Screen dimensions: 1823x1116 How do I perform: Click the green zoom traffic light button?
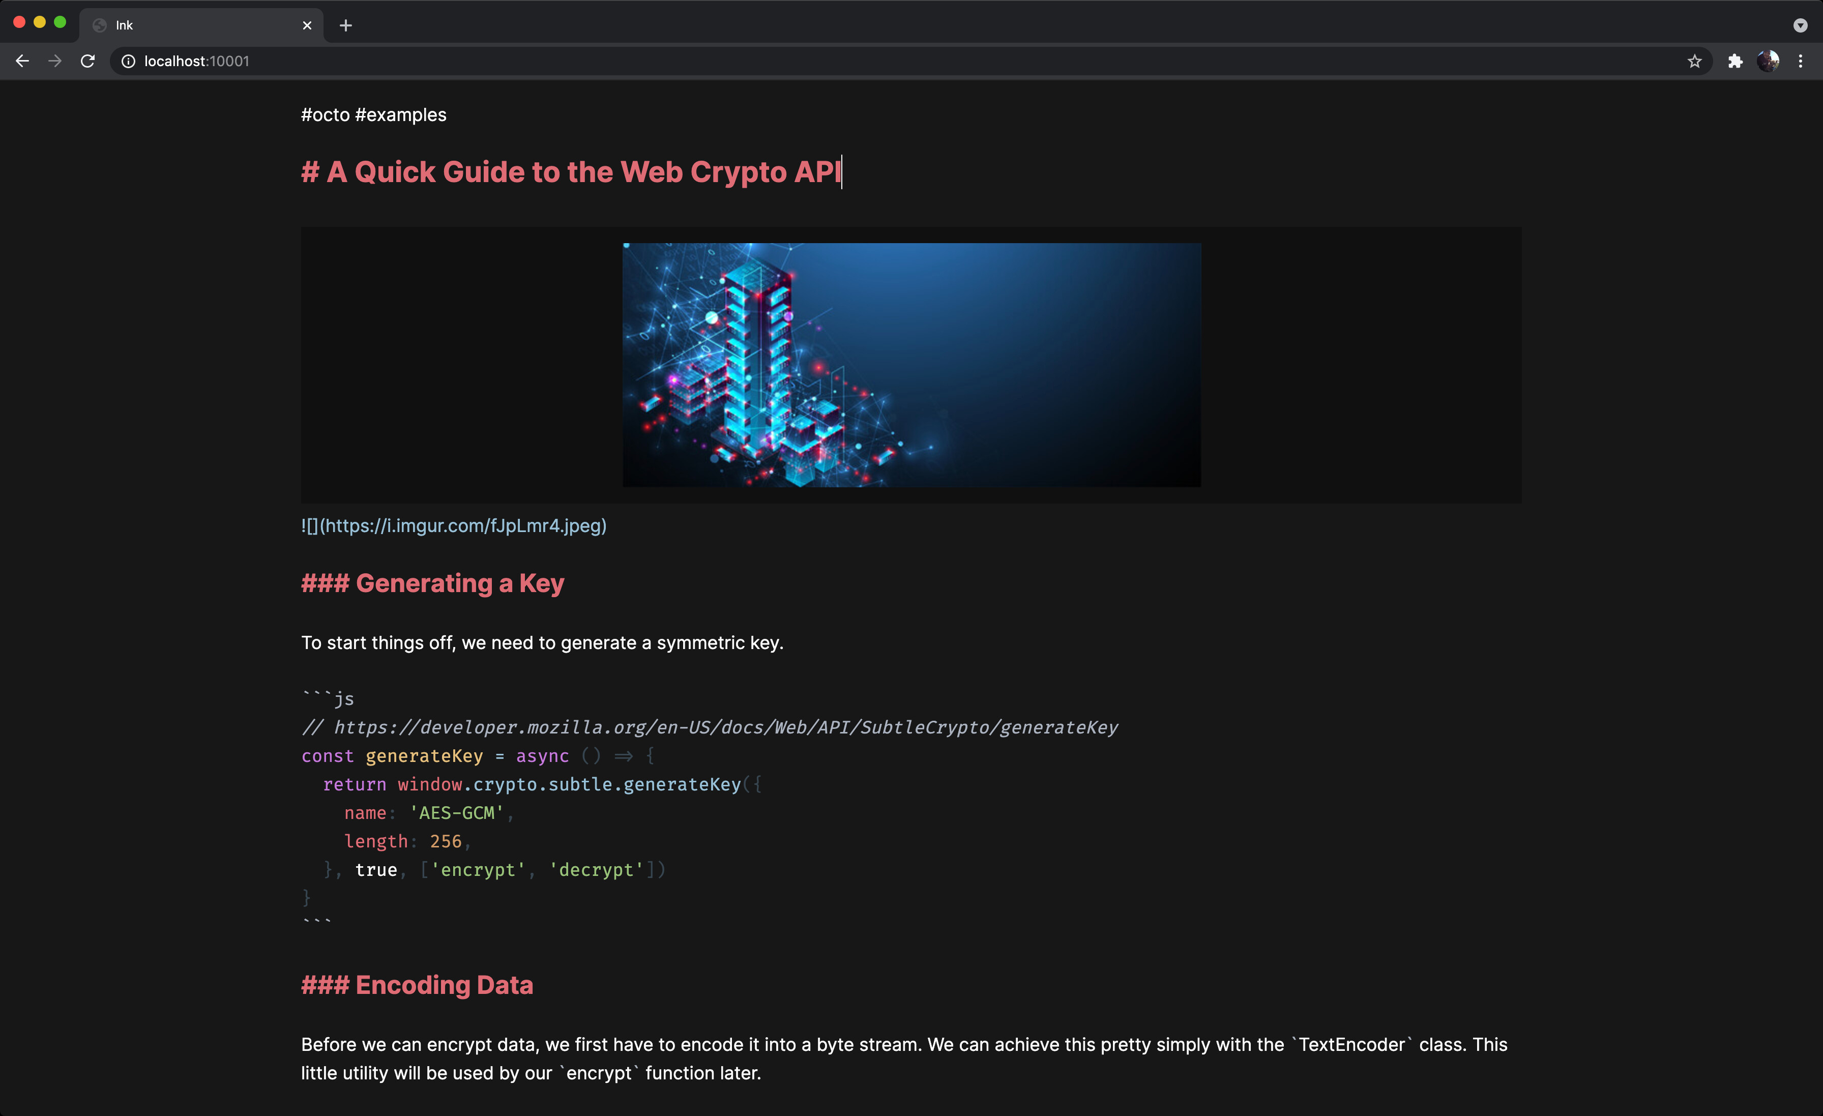(x=60, y=21)
